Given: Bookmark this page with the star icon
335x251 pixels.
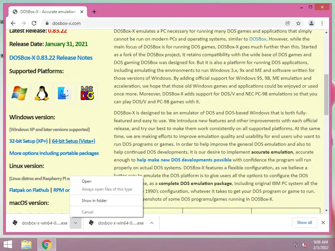Looking at the screenshot, I should click(298, 23).
